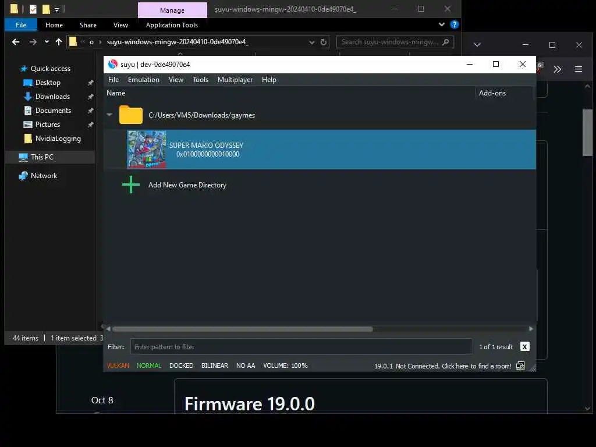Open the View menu in suyu

pyautogui.click(x=176, y=80)
